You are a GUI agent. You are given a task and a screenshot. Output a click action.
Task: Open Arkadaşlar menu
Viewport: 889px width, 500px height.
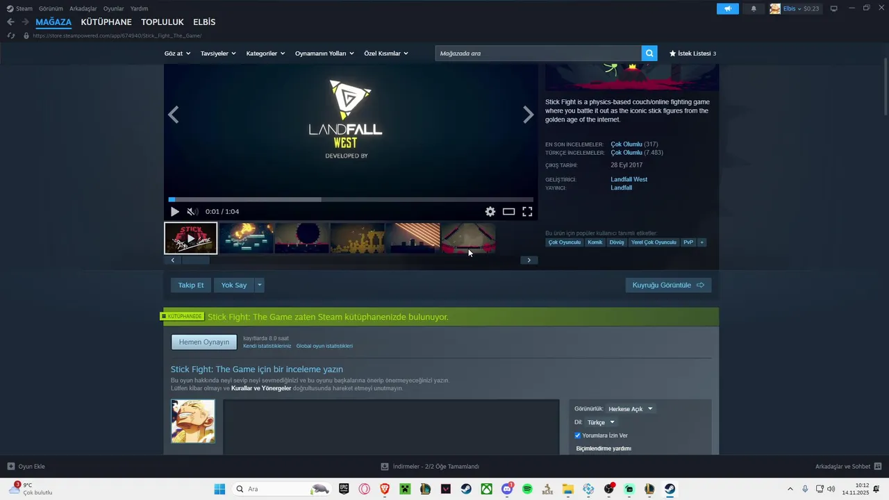(x=83, y=8)
